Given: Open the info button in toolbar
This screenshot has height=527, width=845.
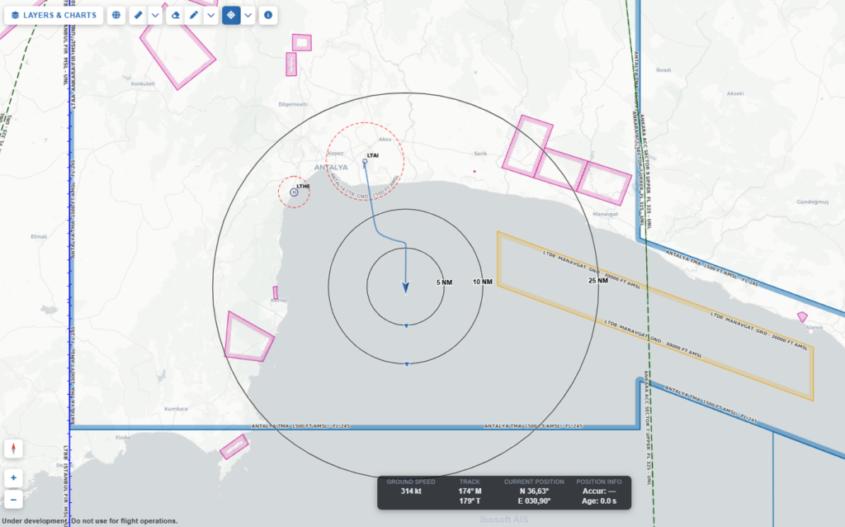Looking at the screenshot, I should (x=268, y=15).
